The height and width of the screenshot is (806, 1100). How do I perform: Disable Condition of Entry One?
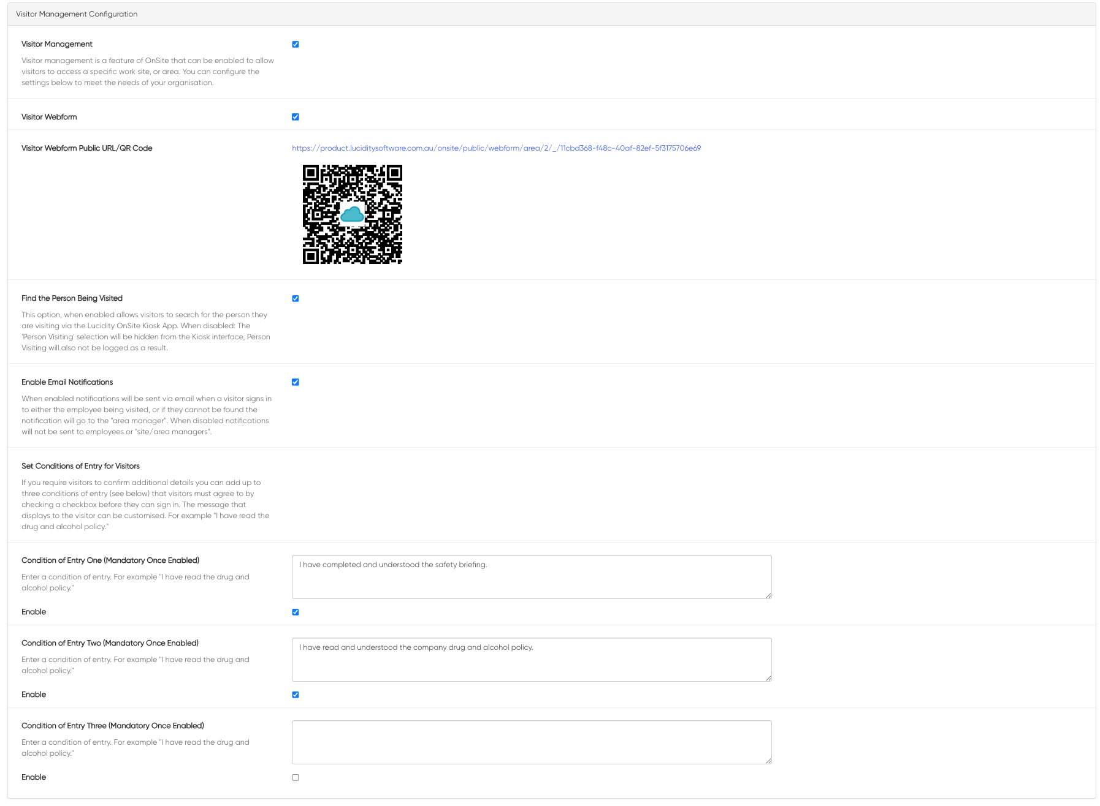(x=296, y=611)
